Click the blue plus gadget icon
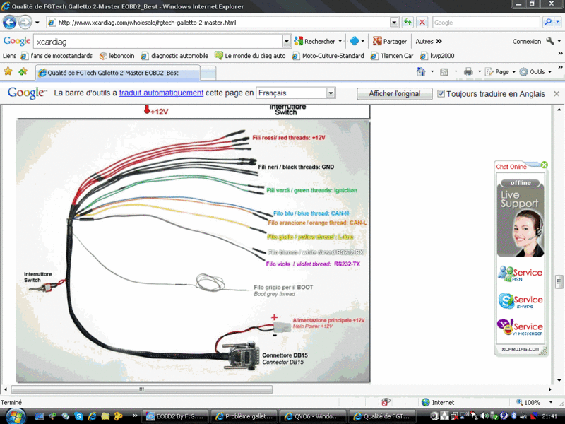This screenshot has width=565, height=424. (x=355, y=41)
